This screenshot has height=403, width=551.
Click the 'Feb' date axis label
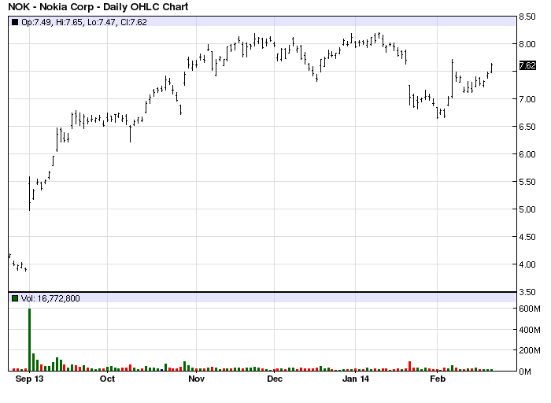438,379
